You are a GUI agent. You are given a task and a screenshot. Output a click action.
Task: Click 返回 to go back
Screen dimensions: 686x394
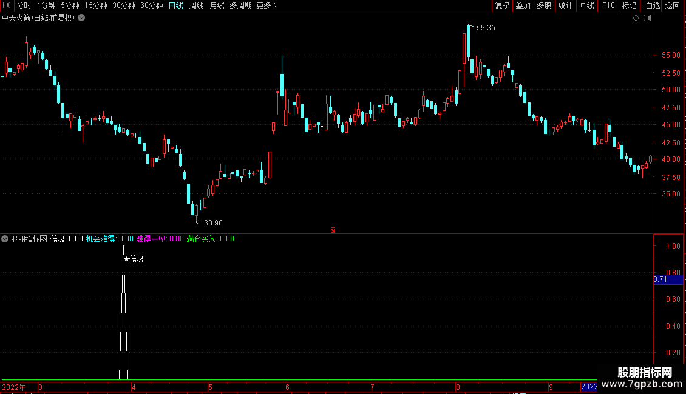[673, 5]
